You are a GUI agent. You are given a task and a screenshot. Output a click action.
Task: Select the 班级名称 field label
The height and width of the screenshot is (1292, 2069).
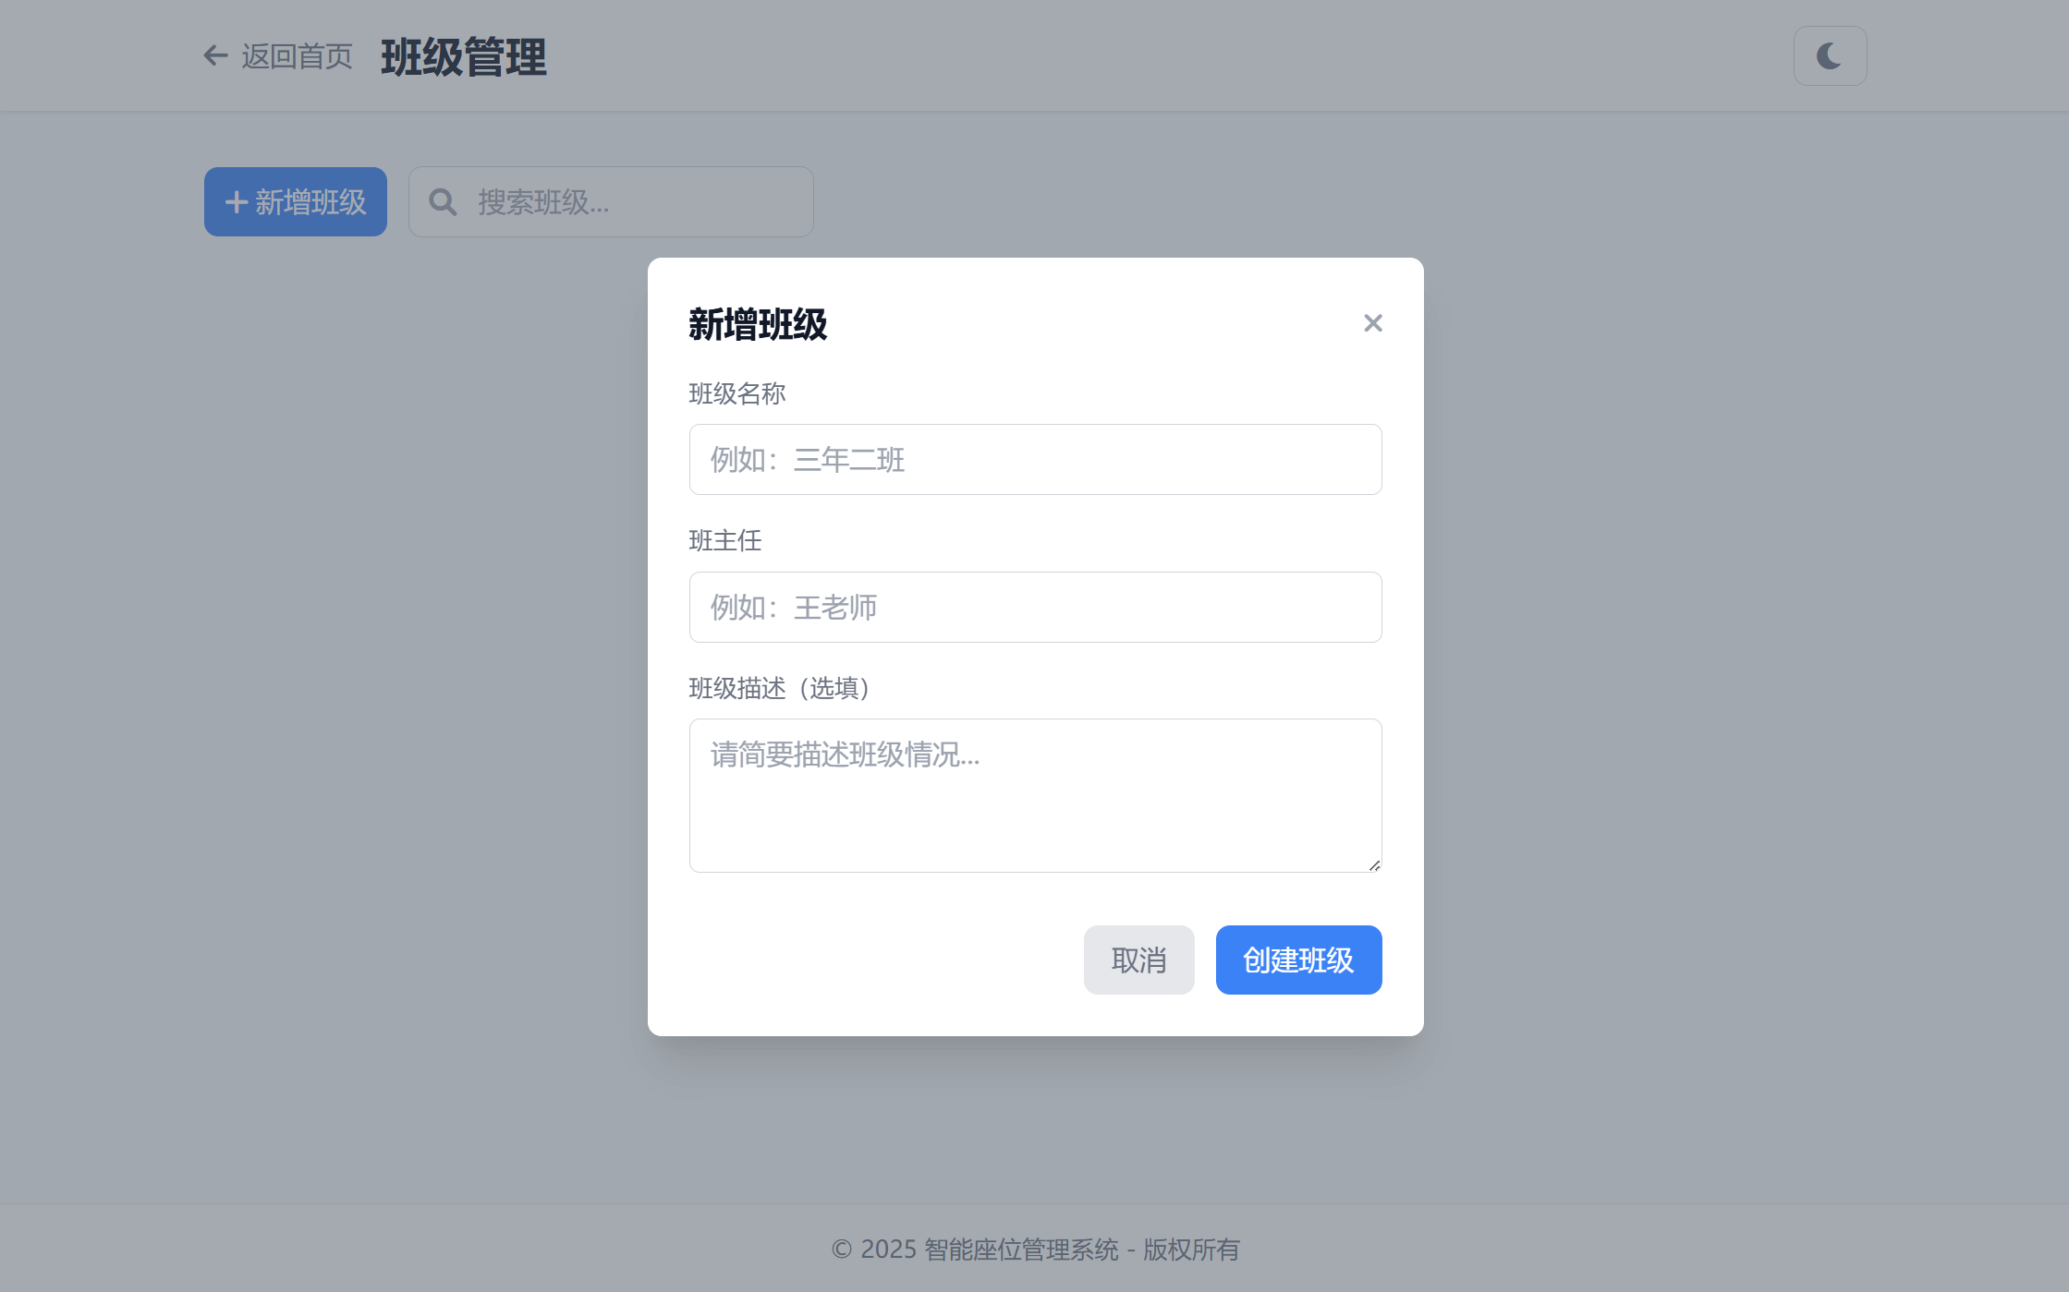point(736,393)
